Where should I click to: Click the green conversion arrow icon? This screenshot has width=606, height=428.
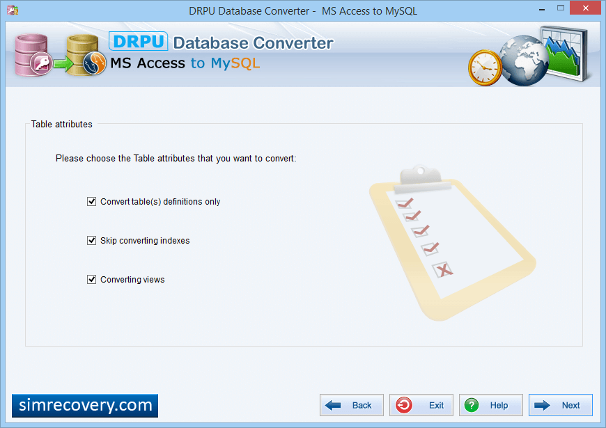click(x=63, y=63)
